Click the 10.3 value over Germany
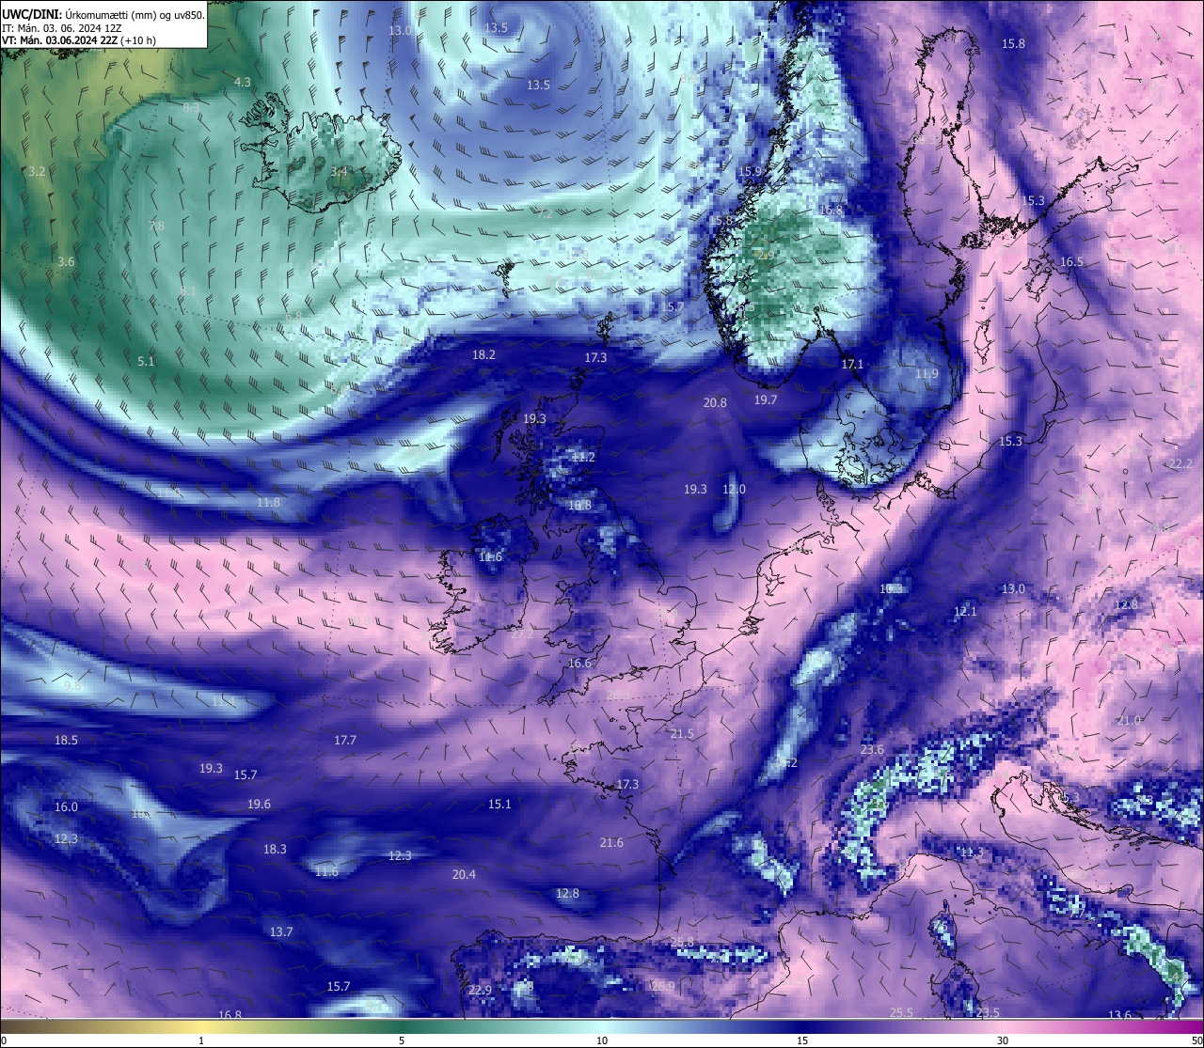 (x=891, y=589)
